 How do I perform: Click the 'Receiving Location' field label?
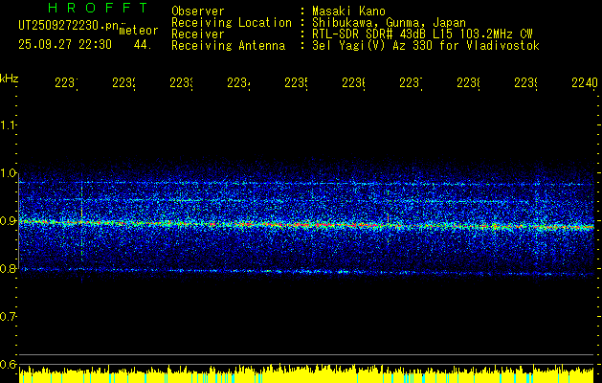point(232,23)
